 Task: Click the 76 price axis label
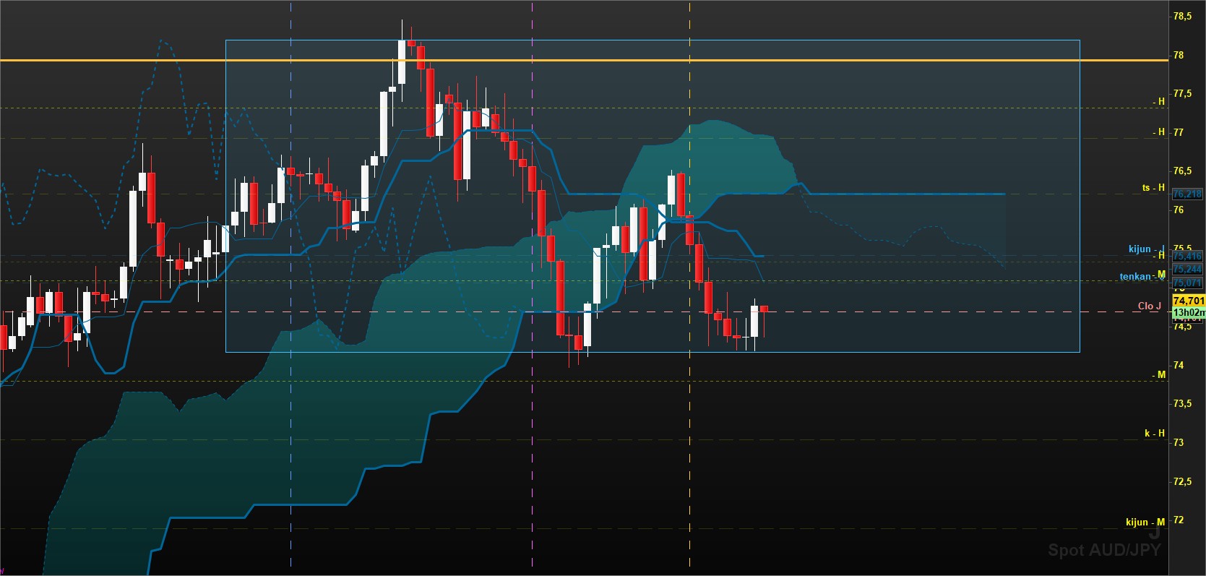[1179, 210]
